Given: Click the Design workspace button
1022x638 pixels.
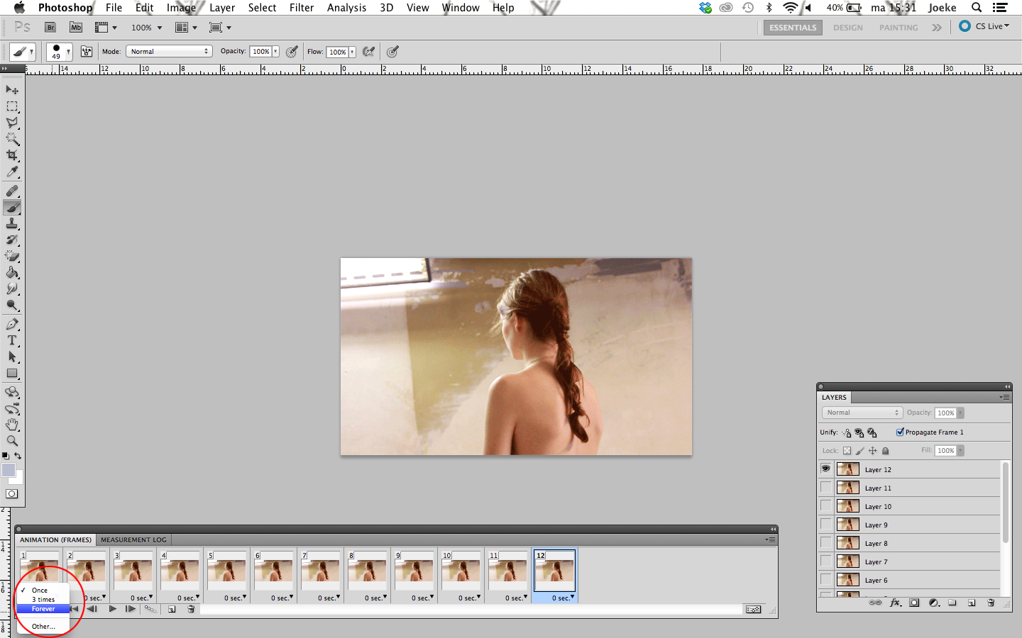Looking at the screenshot, I should (x=848, y=28).
